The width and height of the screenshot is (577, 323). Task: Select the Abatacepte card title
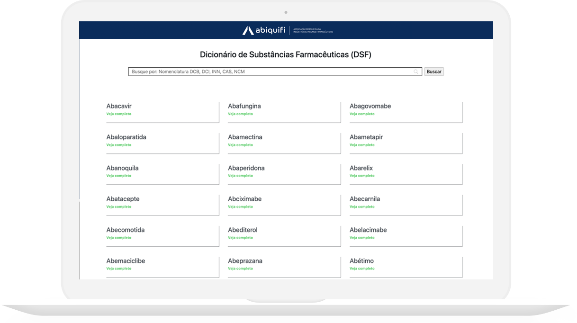tap(123, 199)
